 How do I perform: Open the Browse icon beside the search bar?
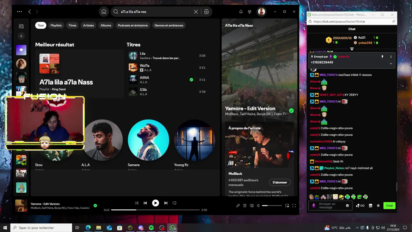point(206,12)
